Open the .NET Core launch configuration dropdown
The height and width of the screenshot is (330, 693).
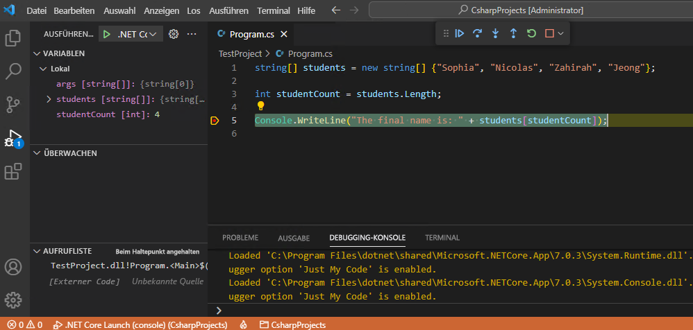click(137, 34)
